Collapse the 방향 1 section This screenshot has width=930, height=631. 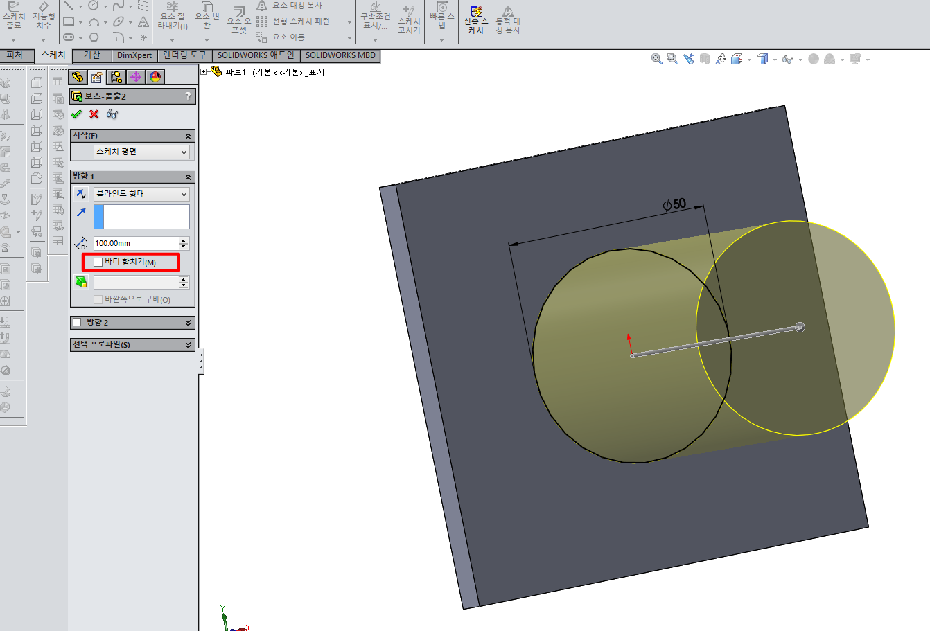point(188,177)
